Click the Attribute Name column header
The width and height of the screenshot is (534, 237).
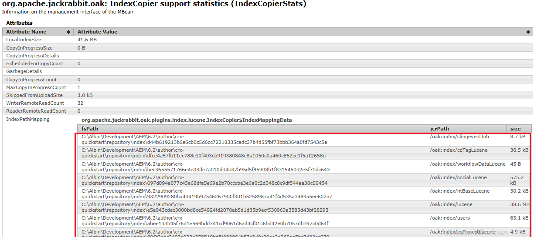click(x=38, y=32)
